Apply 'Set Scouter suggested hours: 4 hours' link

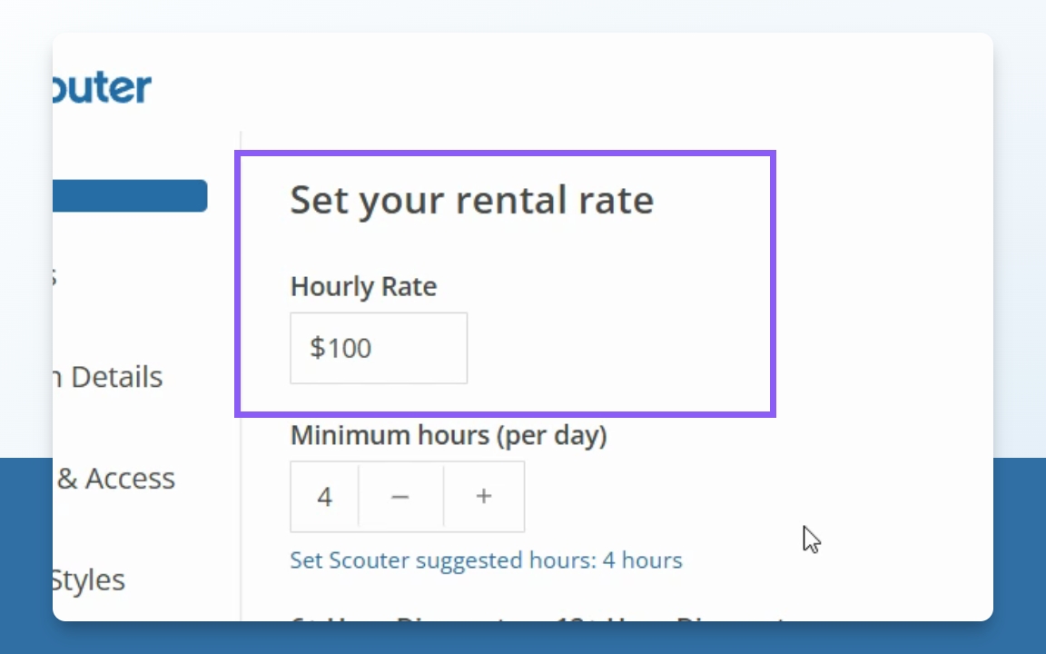click(x=486, y=560)
